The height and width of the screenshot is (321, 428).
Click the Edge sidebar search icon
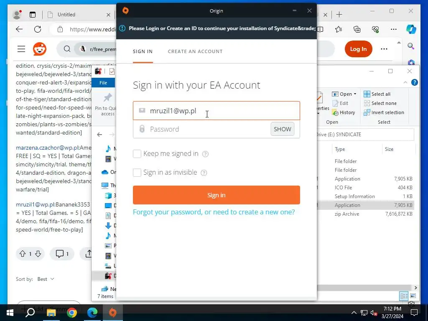pos(411,46)
